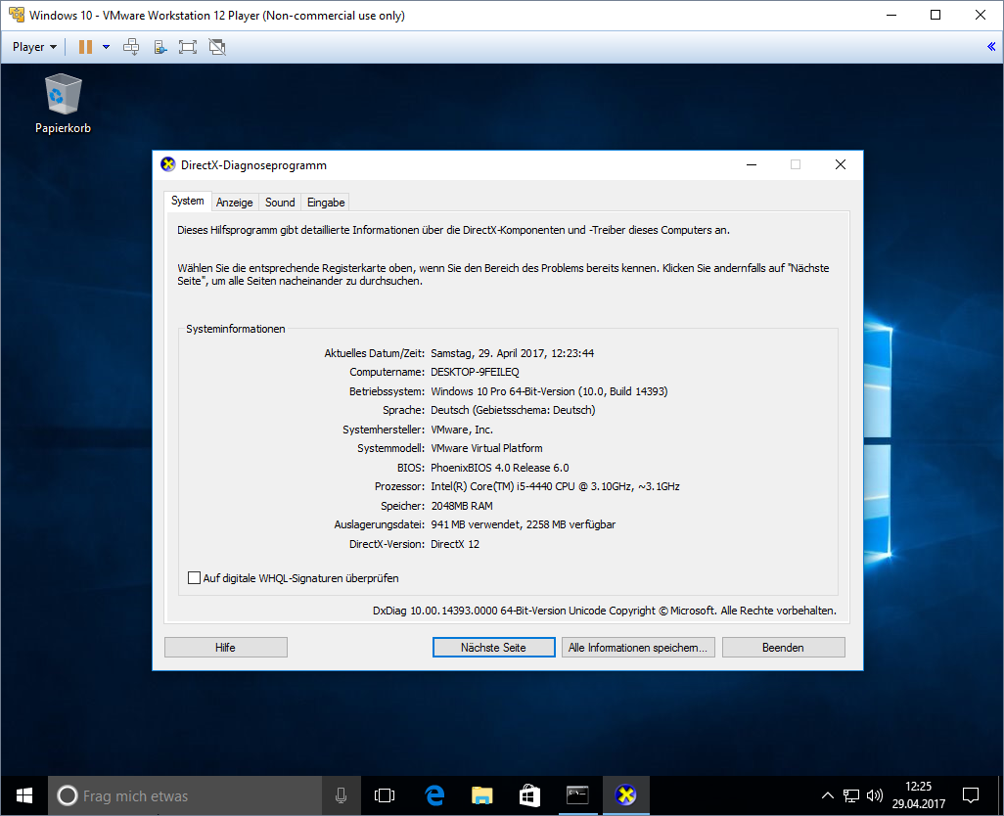This screenshot has width=1004, height=816.
Task: Toggle VMware Unity mode icon
Action: coord(217,47)
